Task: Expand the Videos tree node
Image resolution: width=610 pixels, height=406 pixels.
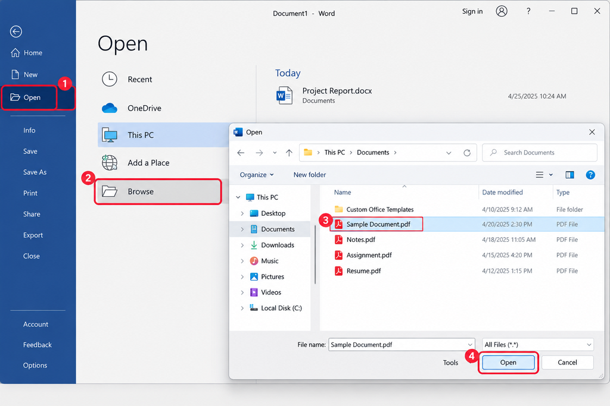Action: click(x=242, y=292)
